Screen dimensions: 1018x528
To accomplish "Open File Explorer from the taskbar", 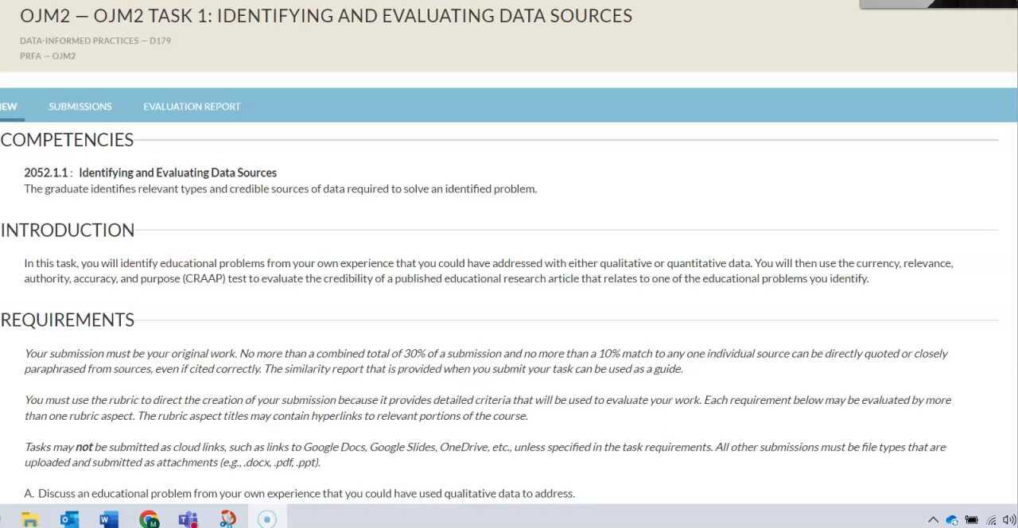I will click(x=30, y=519).
